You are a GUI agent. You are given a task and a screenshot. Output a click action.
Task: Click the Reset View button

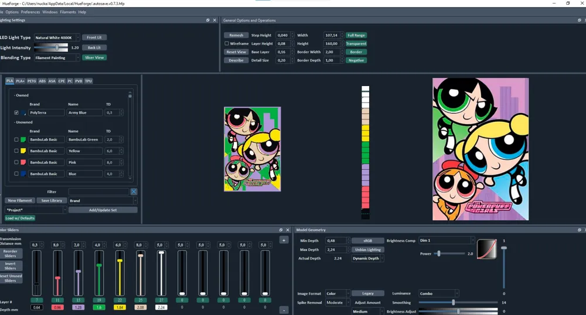tap(236, 52)
